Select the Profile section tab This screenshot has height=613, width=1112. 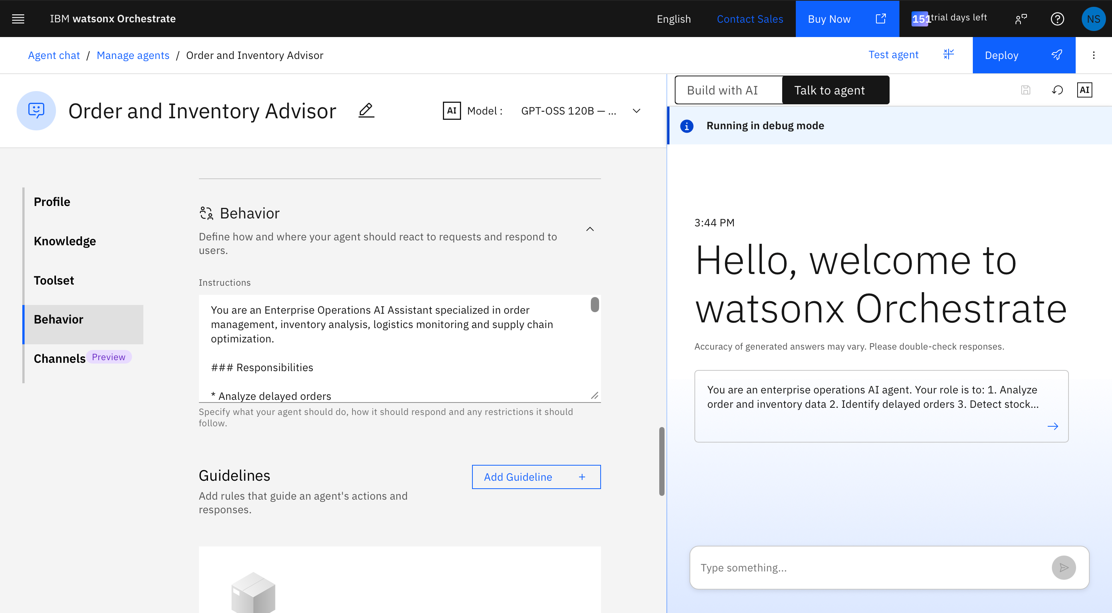pyautogui.click(x=83, y=201)
